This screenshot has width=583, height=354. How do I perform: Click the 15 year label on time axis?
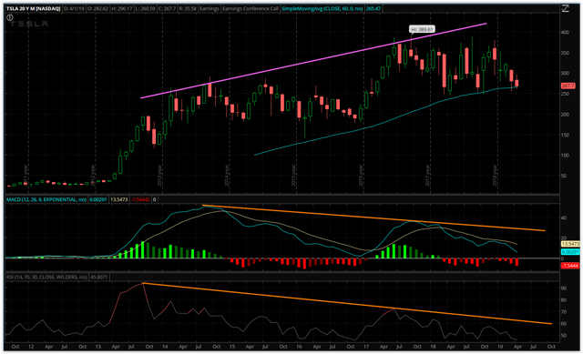coord(232,347)
